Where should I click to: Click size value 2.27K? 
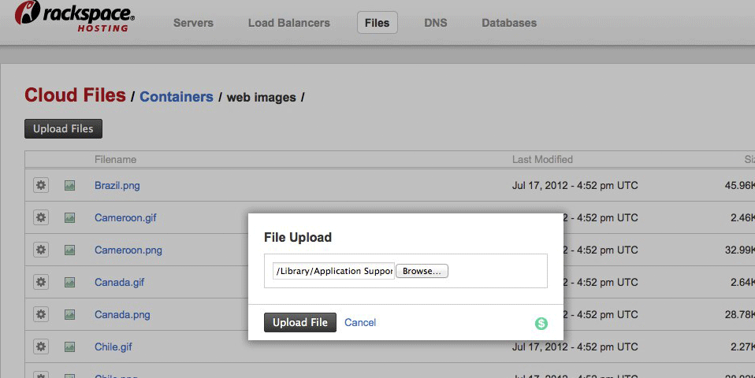(x=742, y=346)
